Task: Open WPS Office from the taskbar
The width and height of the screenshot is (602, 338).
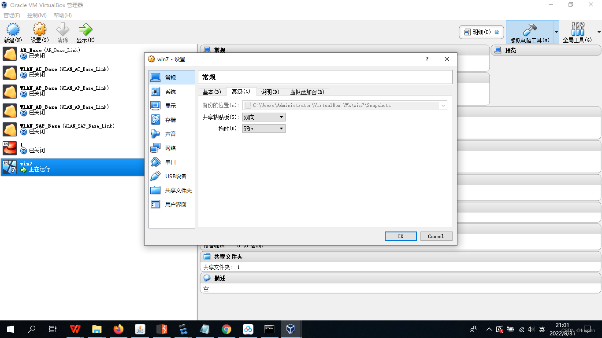Action: coord(75,329)
